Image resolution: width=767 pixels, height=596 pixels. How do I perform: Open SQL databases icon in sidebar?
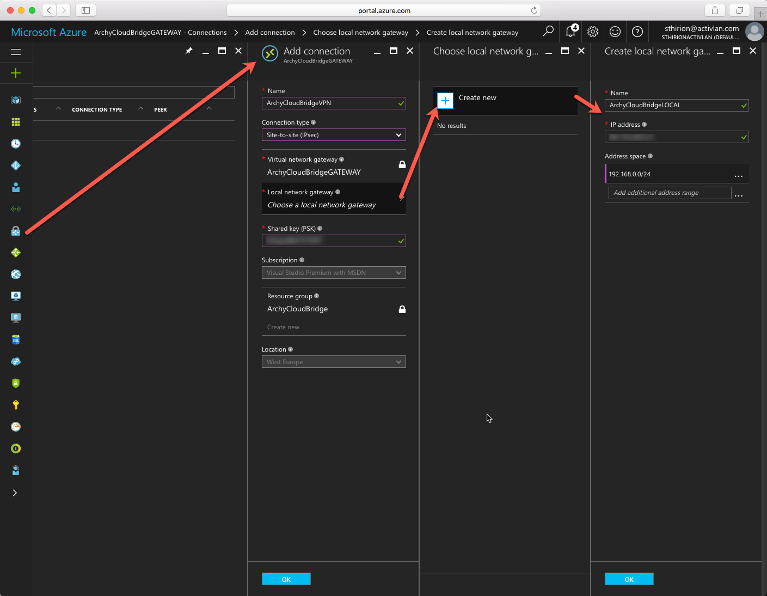[16, 340]
